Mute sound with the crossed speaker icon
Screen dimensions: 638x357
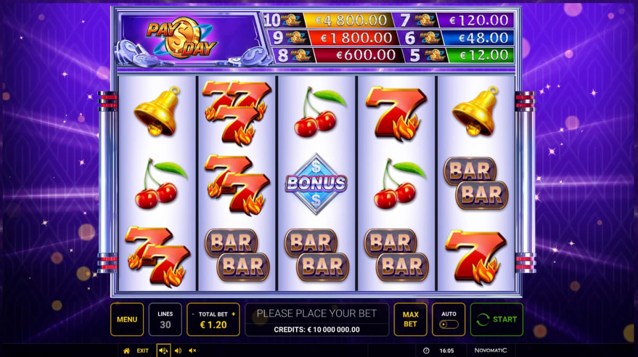click(x=192, y=351)
